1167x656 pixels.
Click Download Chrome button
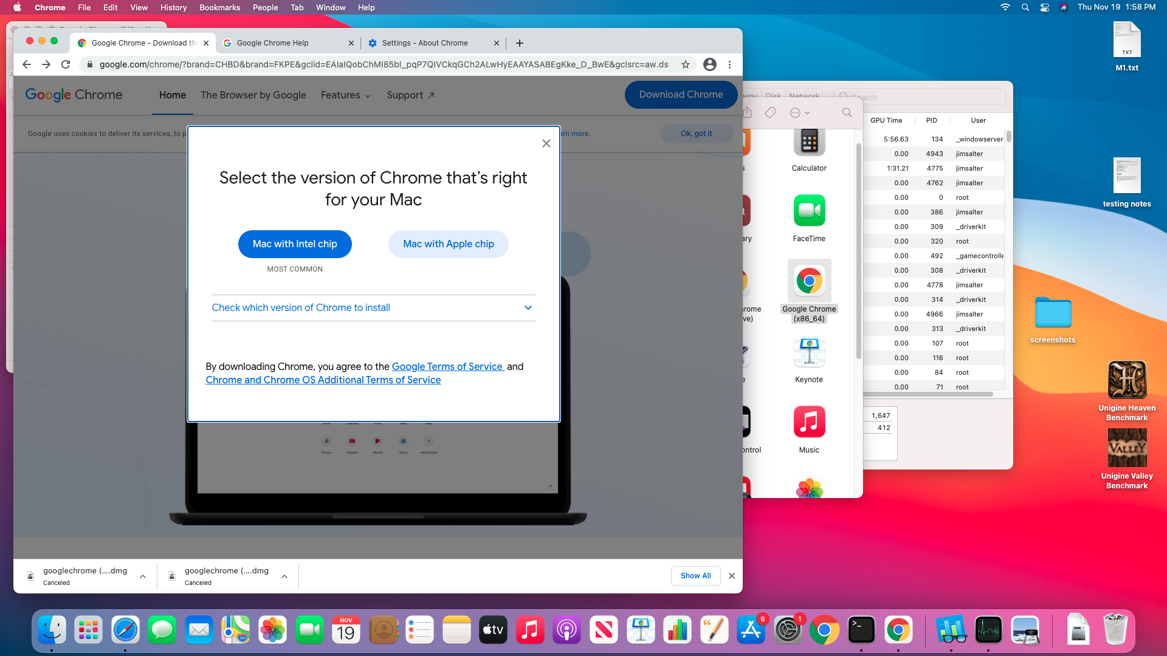681,95
